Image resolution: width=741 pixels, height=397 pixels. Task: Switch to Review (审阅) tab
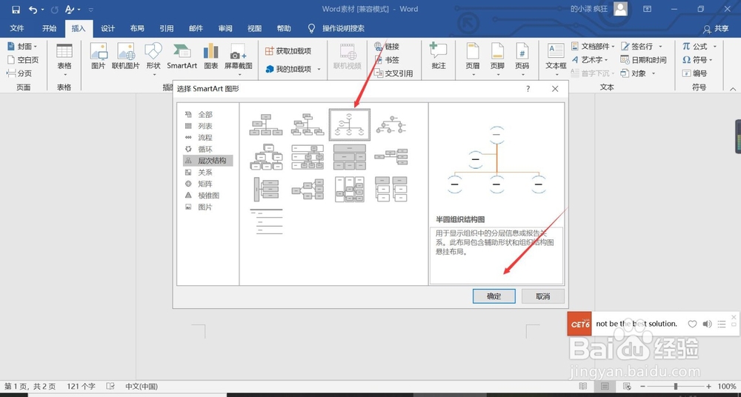[225, 28]
